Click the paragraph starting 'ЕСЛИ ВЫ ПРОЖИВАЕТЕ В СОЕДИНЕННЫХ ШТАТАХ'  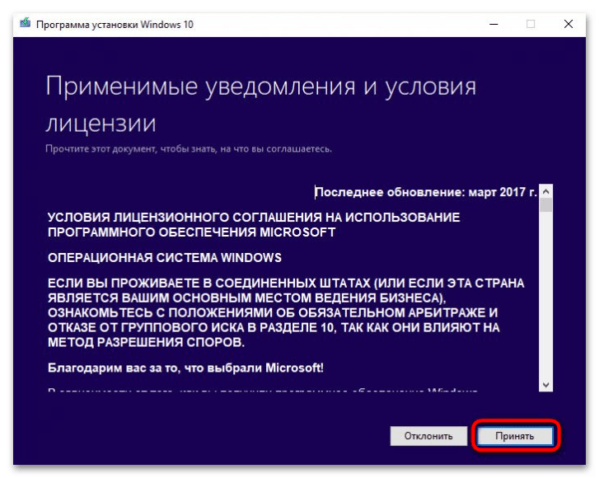point(286,312)
